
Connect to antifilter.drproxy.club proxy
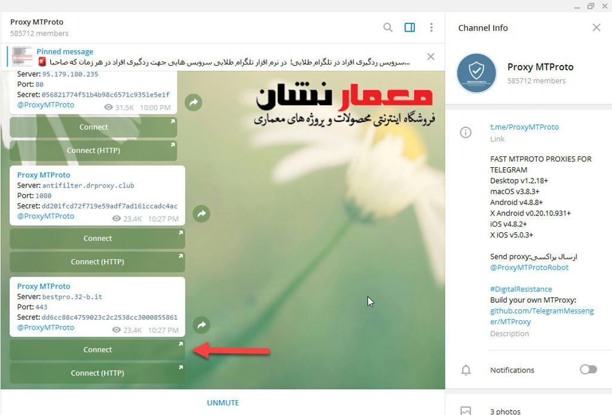[97, 238]
